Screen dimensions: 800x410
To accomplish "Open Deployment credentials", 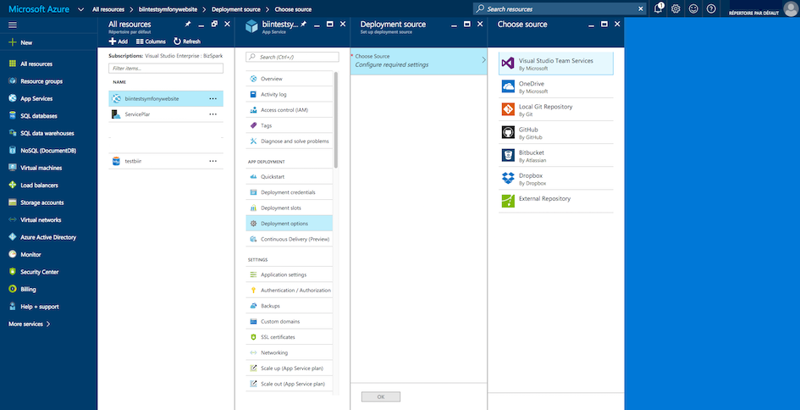I will tap(290, 192).
